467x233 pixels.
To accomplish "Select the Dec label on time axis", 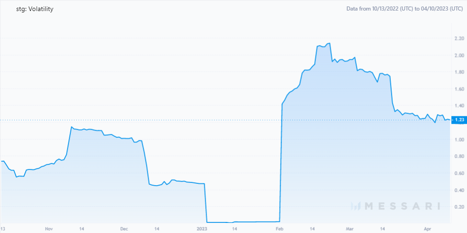I will pos(124,229).
